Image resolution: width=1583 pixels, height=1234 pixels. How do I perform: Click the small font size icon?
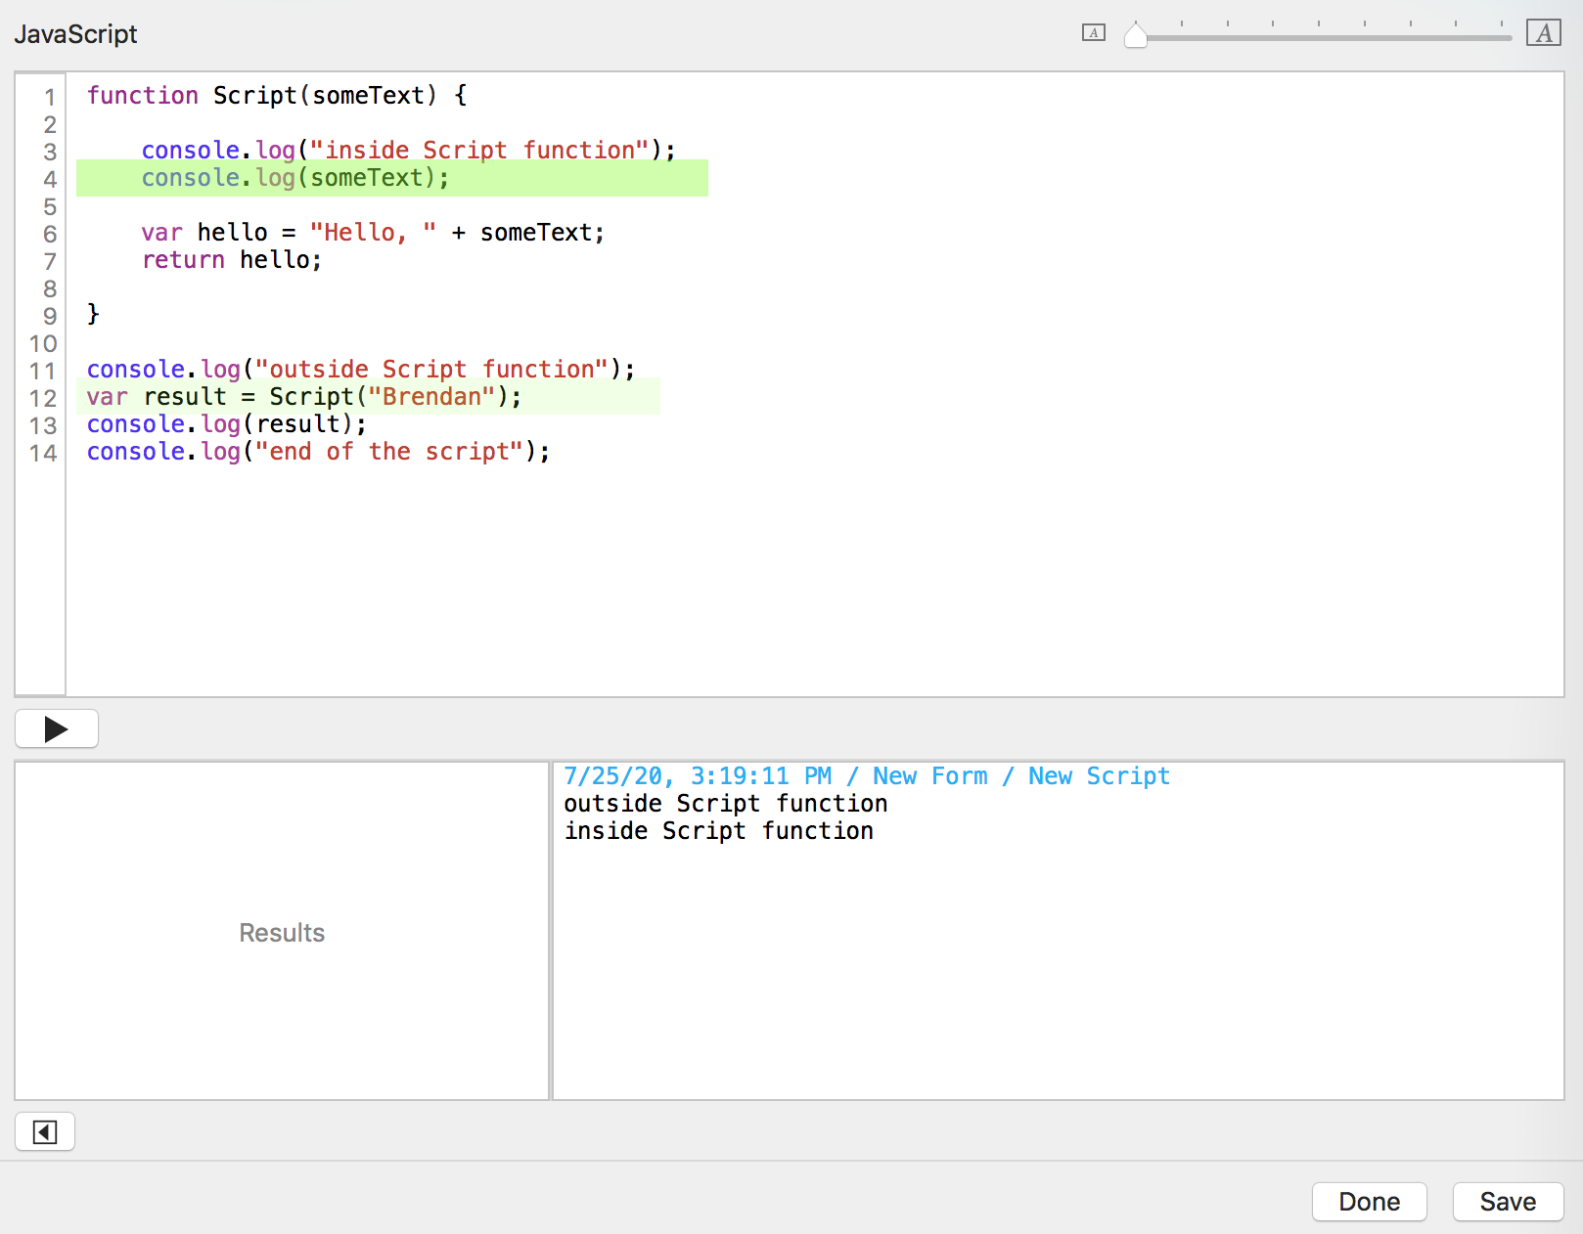click(1093, 33)
